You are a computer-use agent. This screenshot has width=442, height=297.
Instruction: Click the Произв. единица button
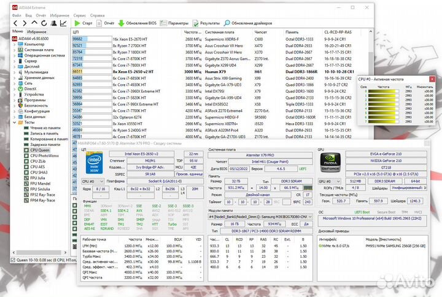tap(189, 174)
